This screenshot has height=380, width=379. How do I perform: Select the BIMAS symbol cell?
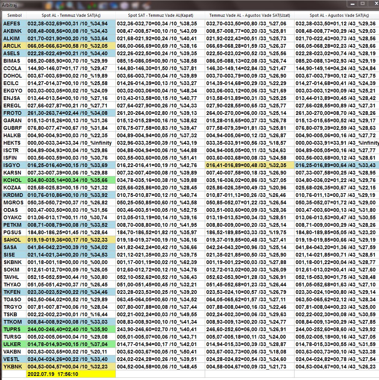coord(14,61)
